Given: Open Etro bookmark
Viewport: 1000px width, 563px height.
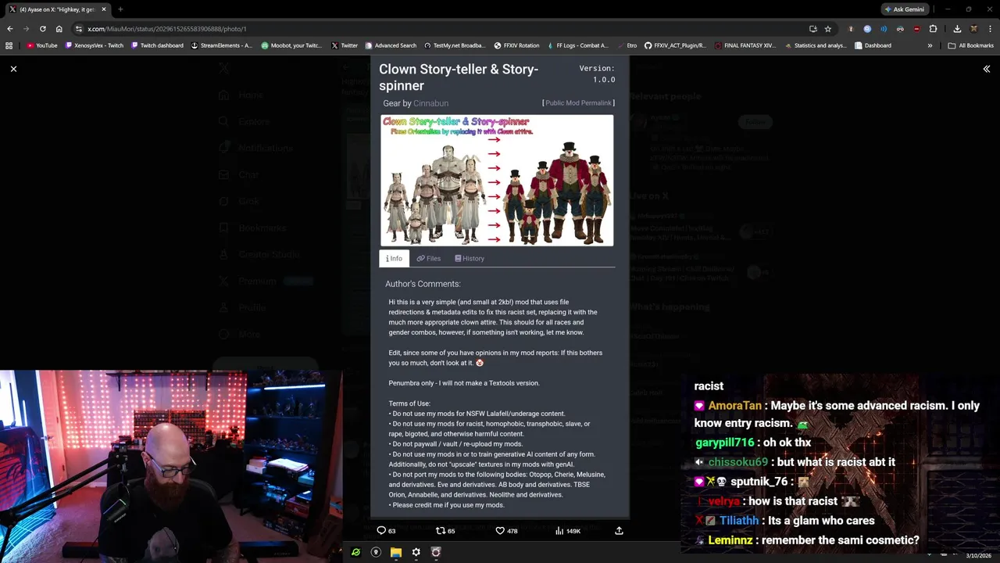Looking at the screenshot, I should (x=627, y=45).
